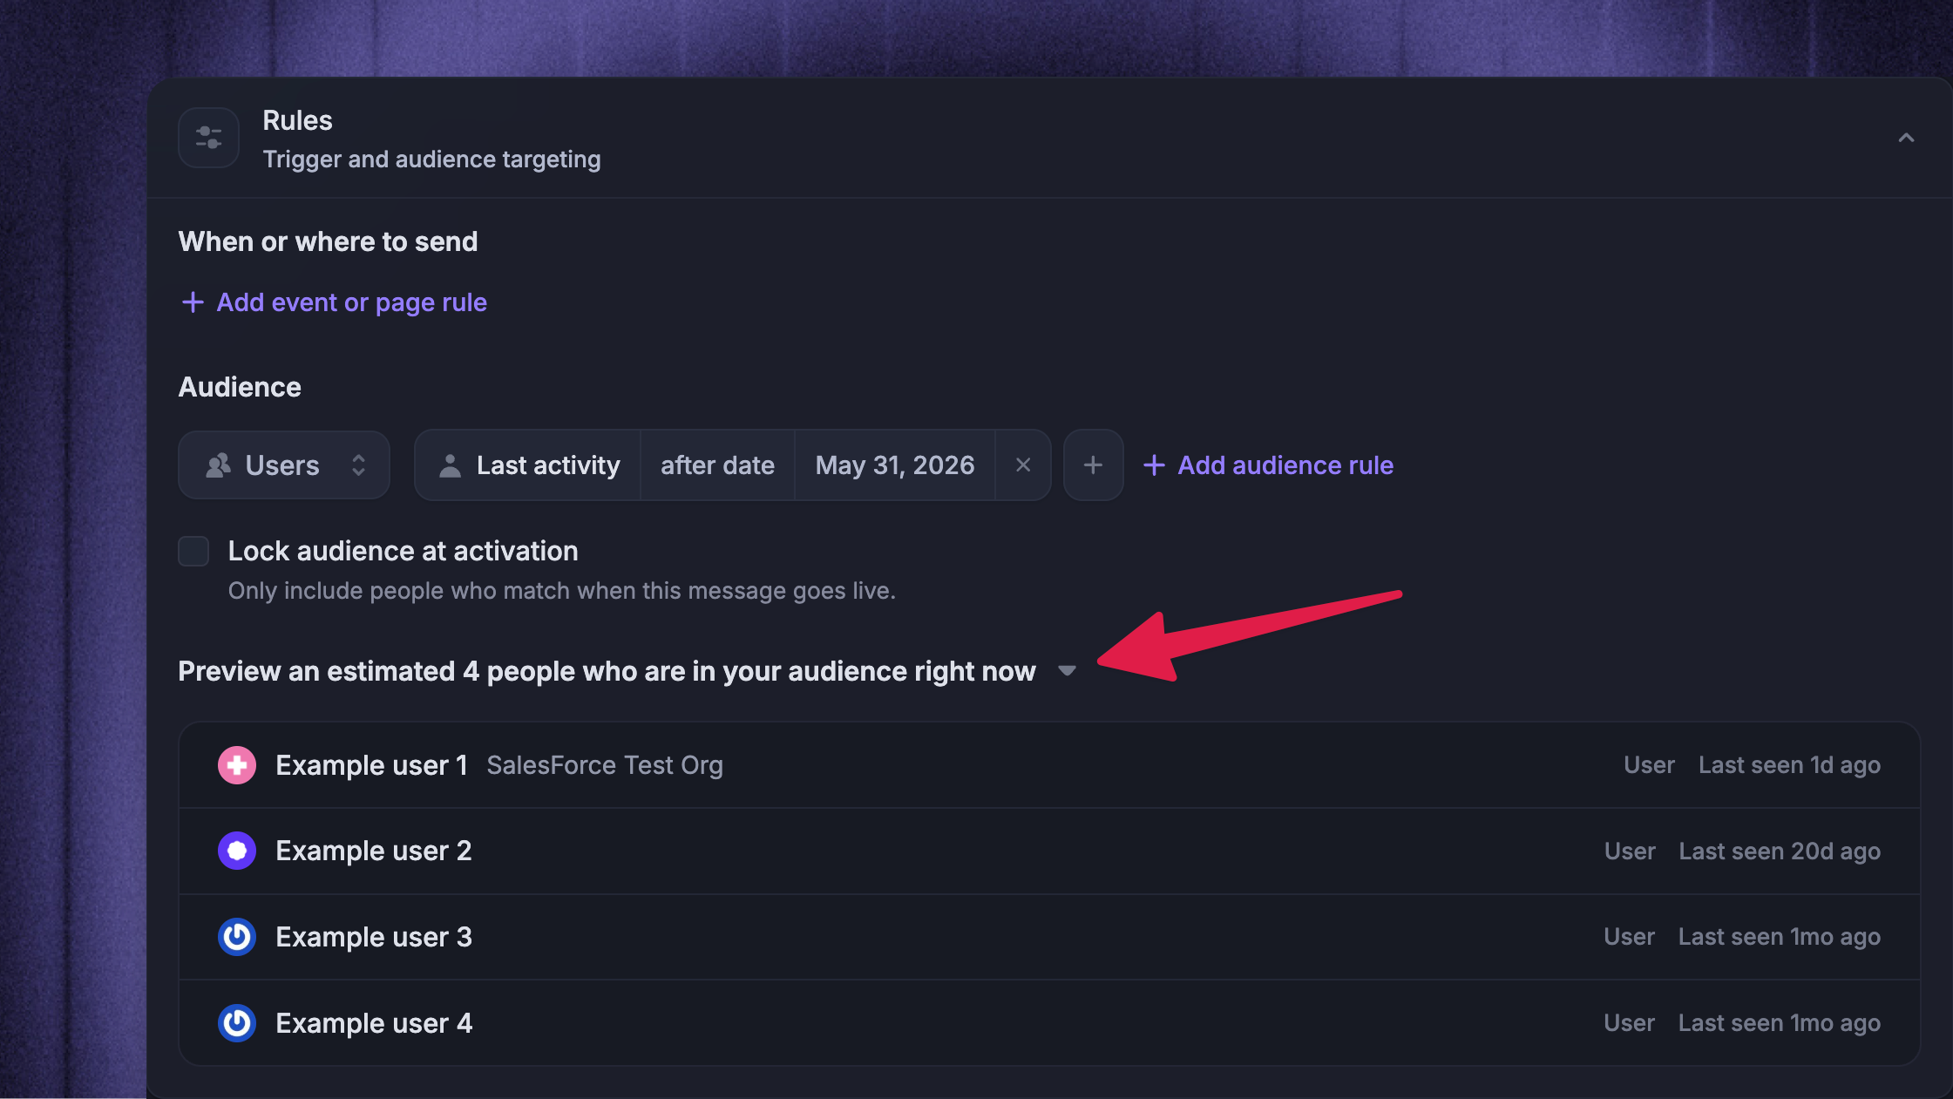The width and height of the screenshot is (1953, 1099).
Task: Enable Lock audience at activation checkbox
Action: point(193,551)
